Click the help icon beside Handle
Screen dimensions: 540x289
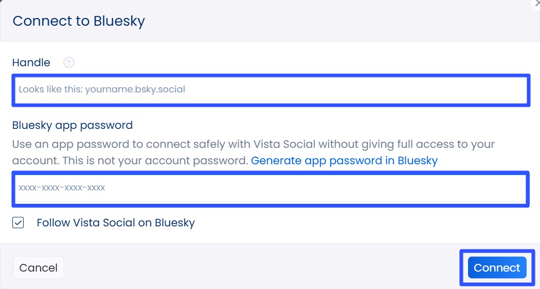[x=69, y=63]
